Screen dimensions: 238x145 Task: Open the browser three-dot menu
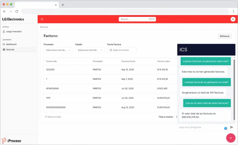click(x=234, y=11)
